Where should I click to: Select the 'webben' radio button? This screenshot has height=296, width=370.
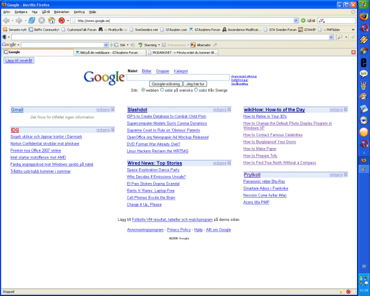143,91
